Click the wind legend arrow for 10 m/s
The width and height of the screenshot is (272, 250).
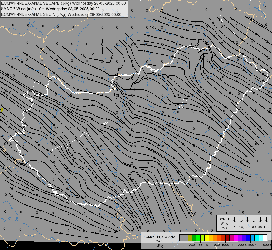pos(241,220)
